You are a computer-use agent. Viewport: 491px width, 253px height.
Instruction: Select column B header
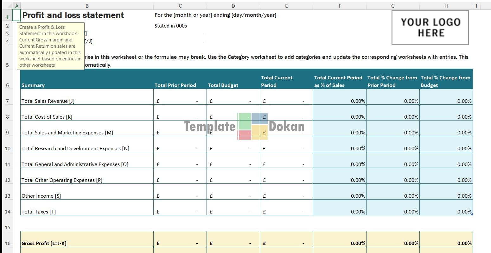(x=87, y=6)
